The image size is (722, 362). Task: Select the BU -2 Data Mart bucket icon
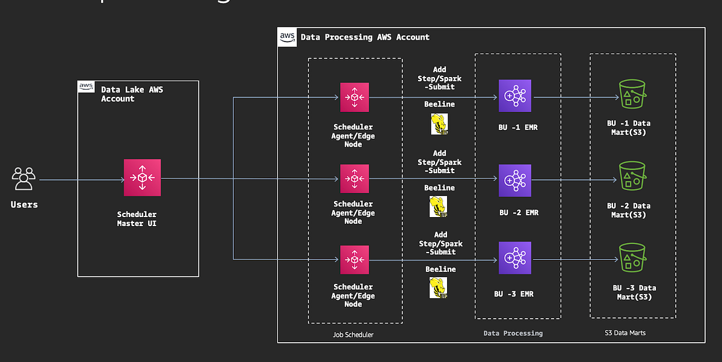(x=632, y=177)
